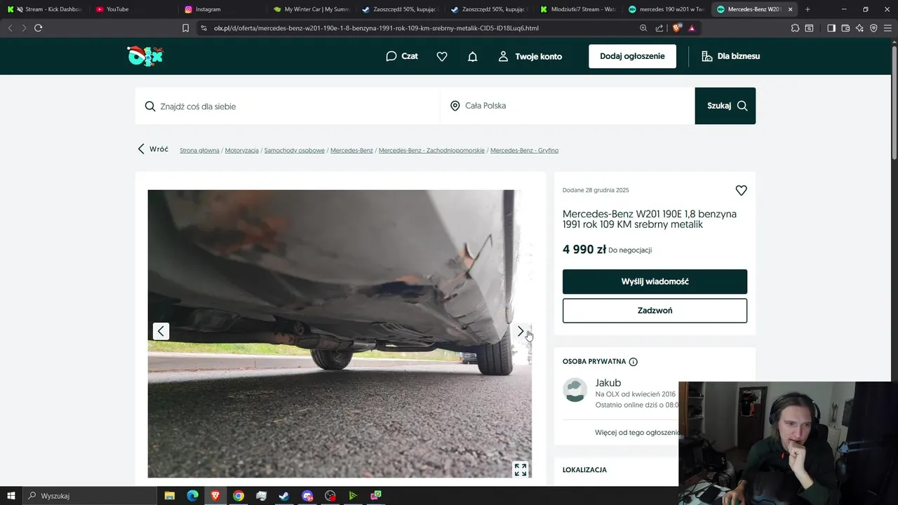Open 'Mercedes-Benz - Gryfino' breadcrumb
The width and height of the screenshot is (898, 505).
coord(524,150)
